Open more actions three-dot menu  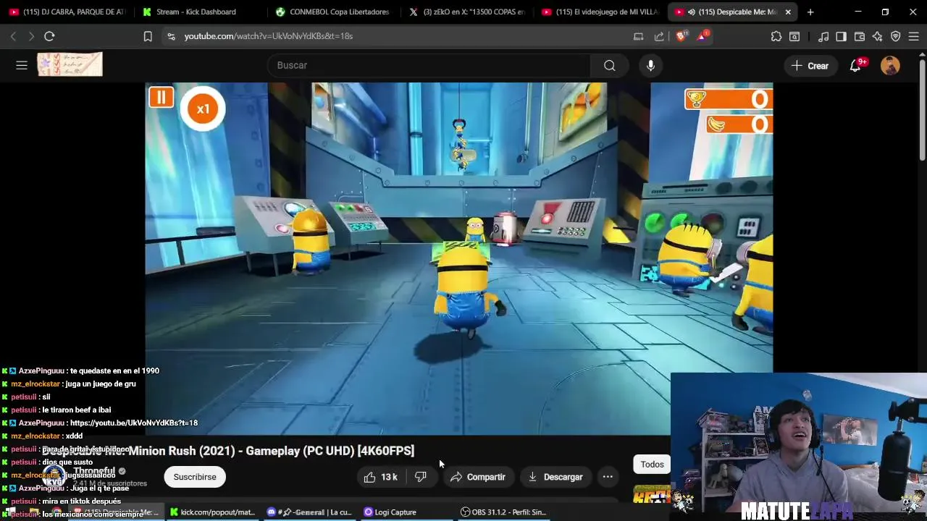coord(608,477)
